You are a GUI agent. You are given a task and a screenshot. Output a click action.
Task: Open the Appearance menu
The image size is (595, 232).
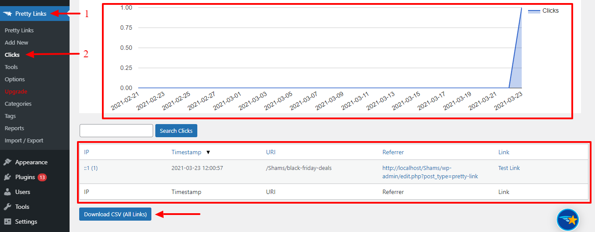tap(31, 162)
